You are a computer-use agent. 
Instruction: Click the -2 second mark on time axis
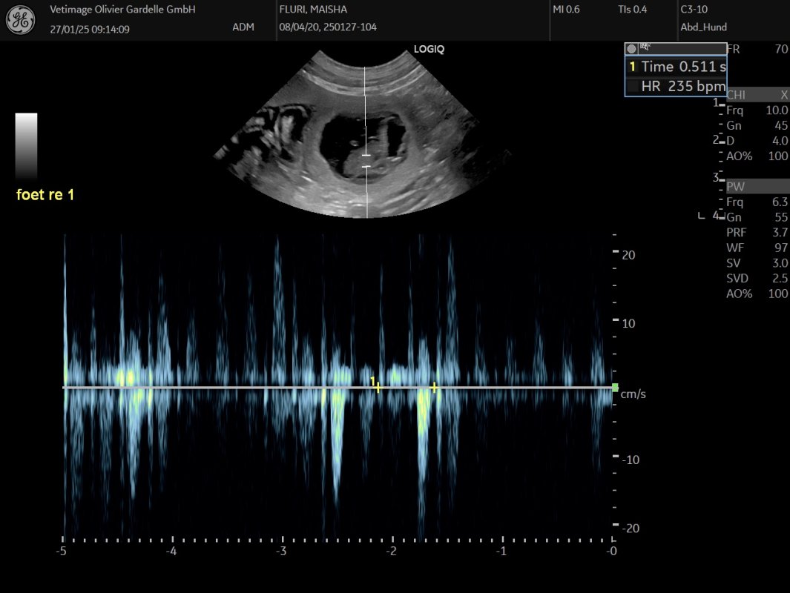[392, 551]
